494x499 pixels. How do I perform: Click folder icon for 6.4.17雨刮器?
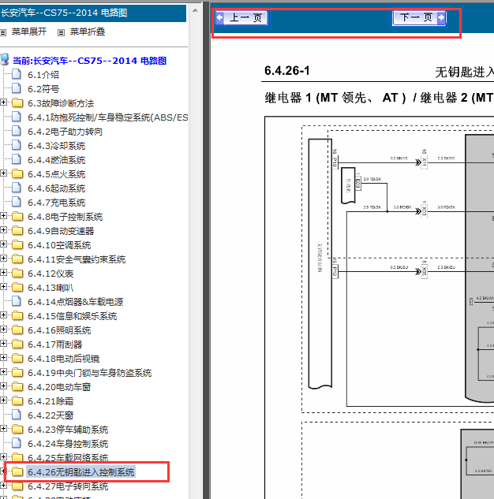17,344
